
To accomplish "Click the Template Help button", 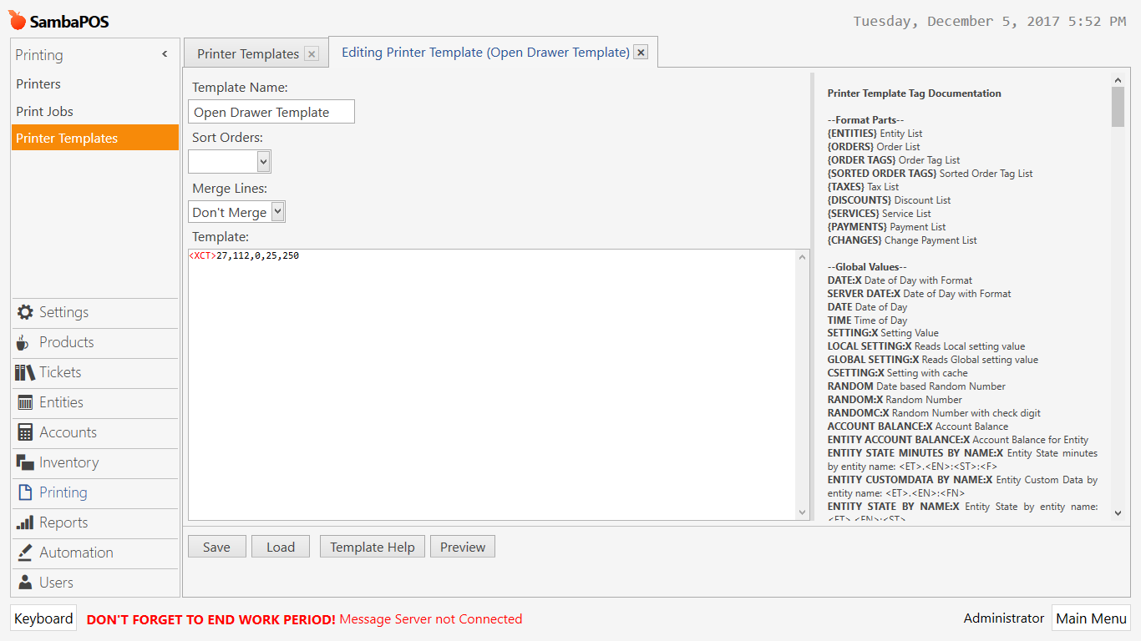I will click(372, 547).
